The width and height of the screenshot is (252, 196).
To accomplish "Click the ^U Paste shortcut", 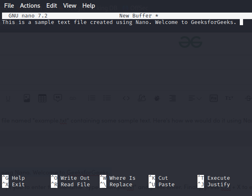I will tap(162, 185).
